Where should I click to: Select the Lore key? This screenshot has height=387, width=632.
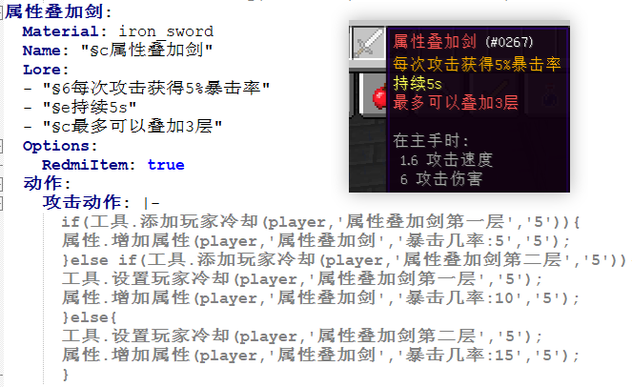[41, 70]
